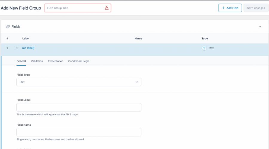Open the Validation tab
The width and height of the screenshot is (269, 149).
click(x=37, y=61)
